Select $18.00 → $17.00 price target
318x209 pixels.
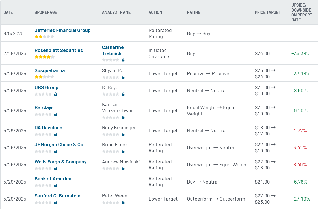coord(265,131)
